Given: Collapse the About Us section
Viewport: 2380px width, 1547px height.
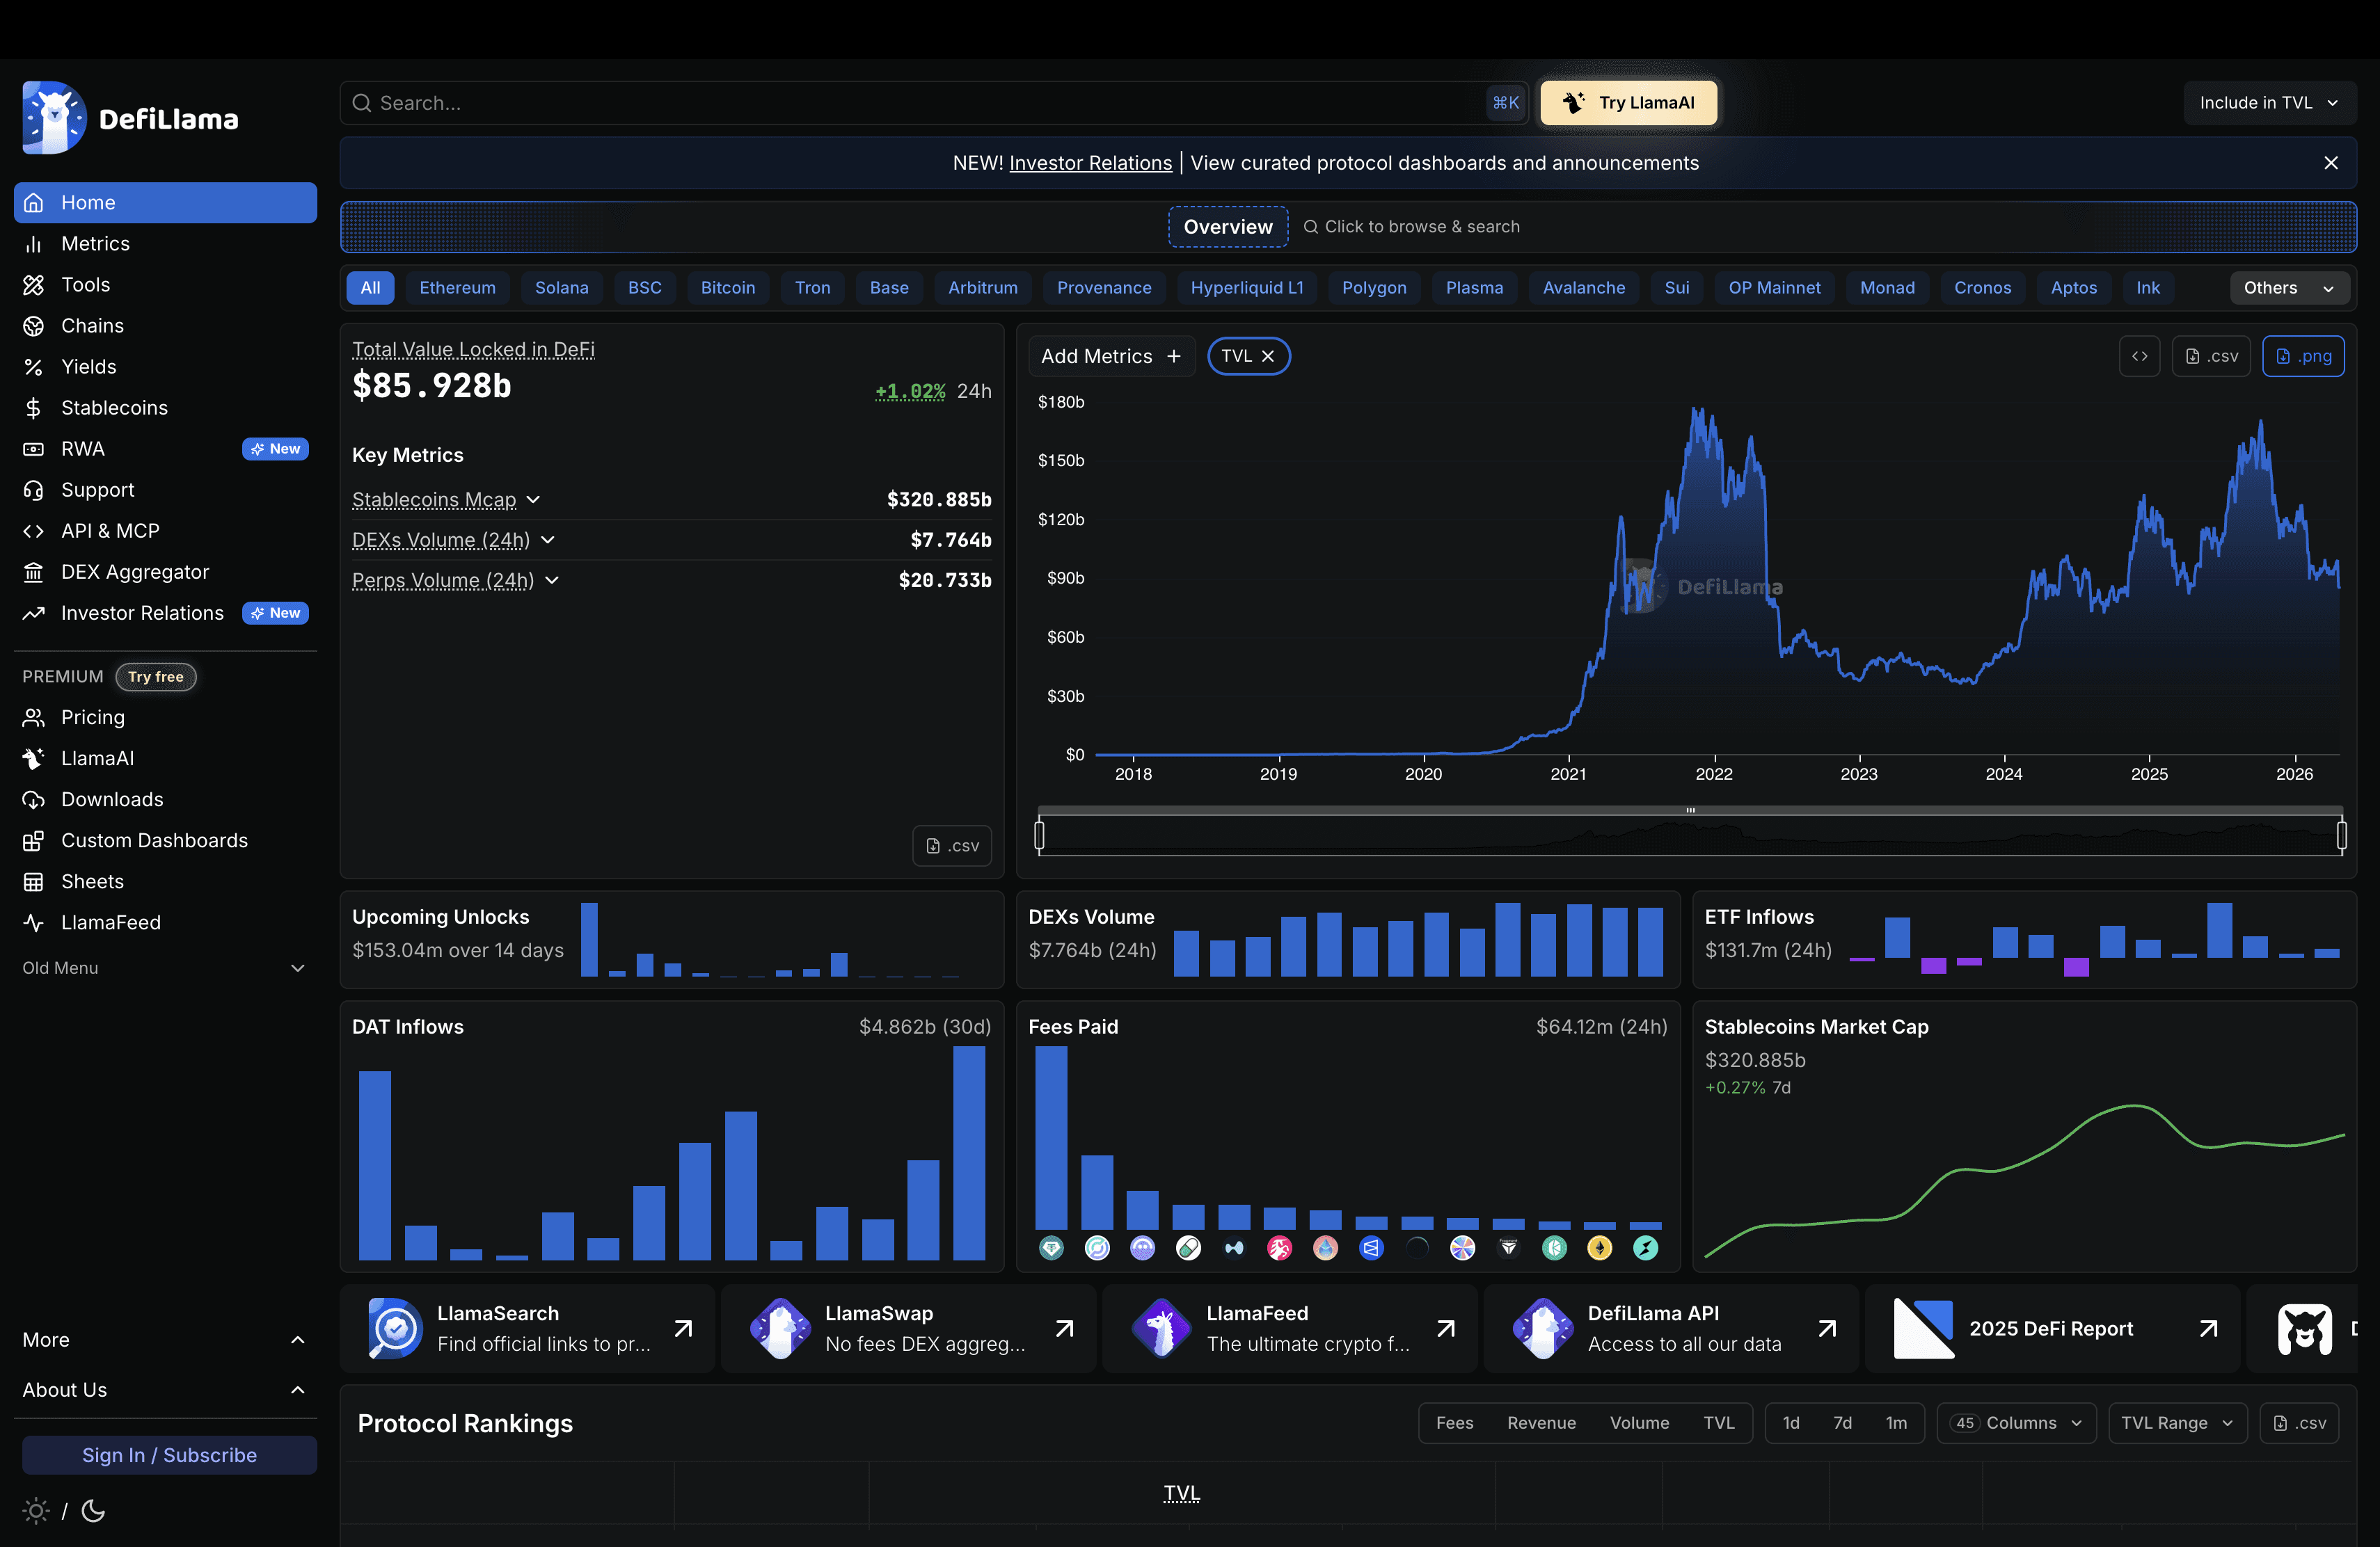Looking at the screenshot, I should [165, 1390].
